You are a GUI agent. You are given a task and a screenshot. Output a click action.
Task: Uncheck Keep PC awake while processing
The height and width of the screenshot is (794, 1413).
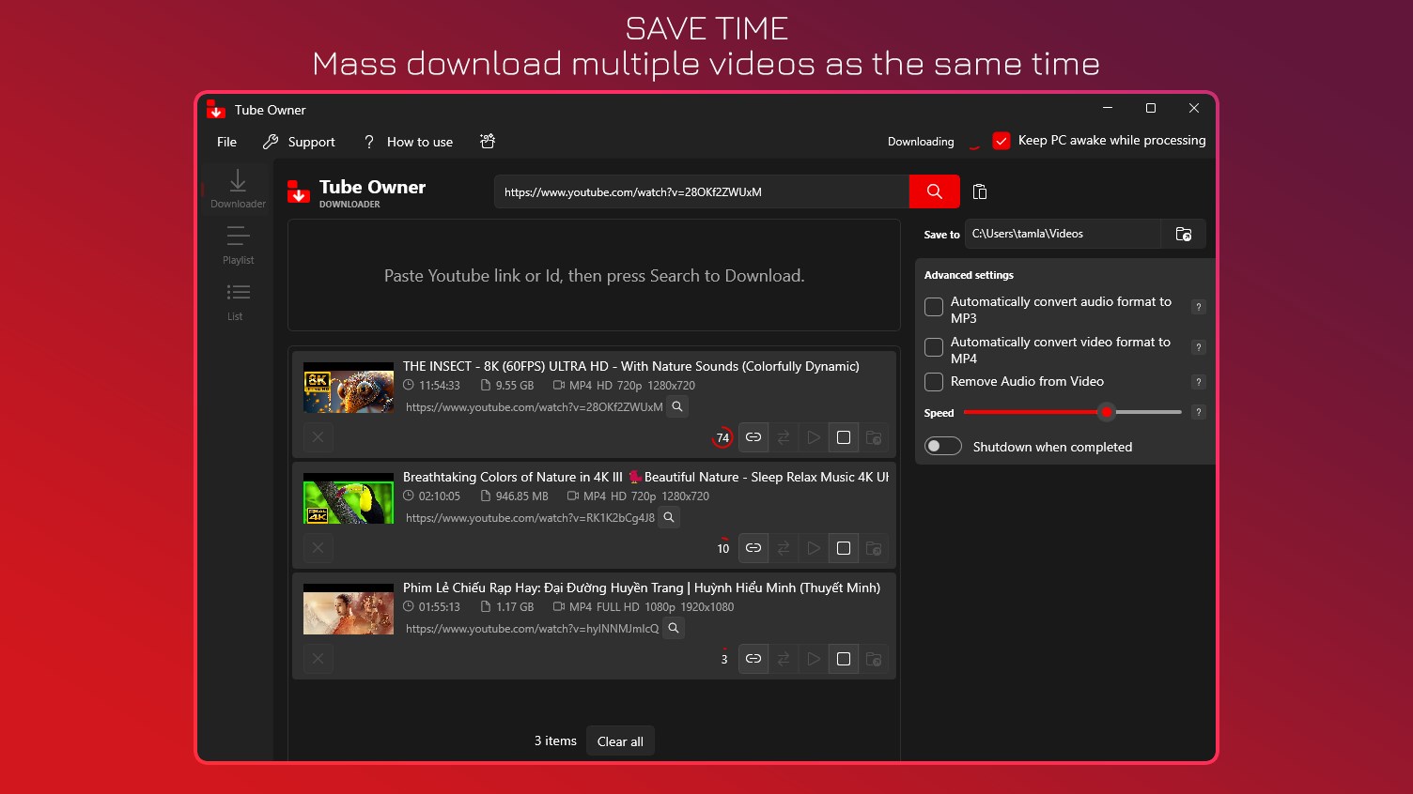(1002, 141)
